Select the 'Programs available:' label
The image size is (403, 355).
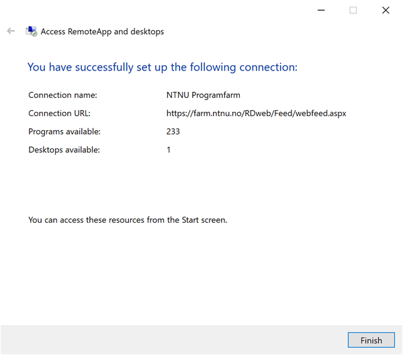(x=64, y=132)
